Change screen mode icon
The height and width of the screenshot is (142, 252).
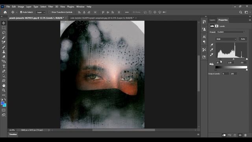(4, 115)
